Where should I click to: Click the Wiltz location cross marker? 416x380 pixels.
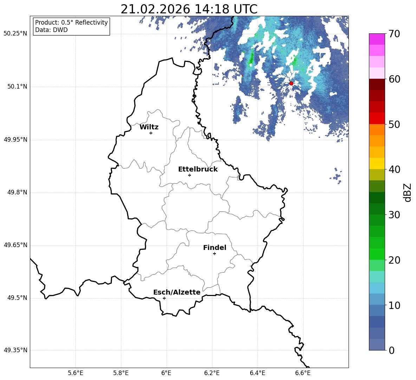[x=151, y=133]
